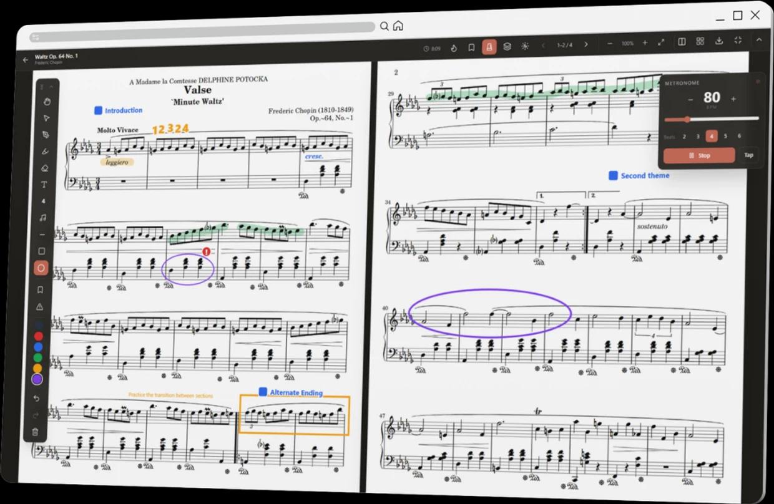Pick the red color swatch

pyautogui.click(x=39, y=336)
